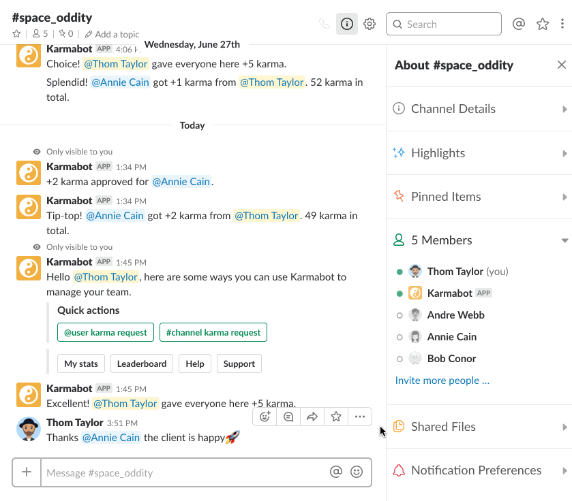Add emoji reaction to Thom's message
Image resolution: width=572 pixels, height=501 pixels.
click(x=265, y=416)
